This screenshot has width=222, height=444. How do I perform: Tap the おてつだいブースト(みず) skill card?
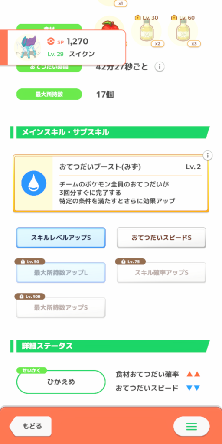(111, 184)
